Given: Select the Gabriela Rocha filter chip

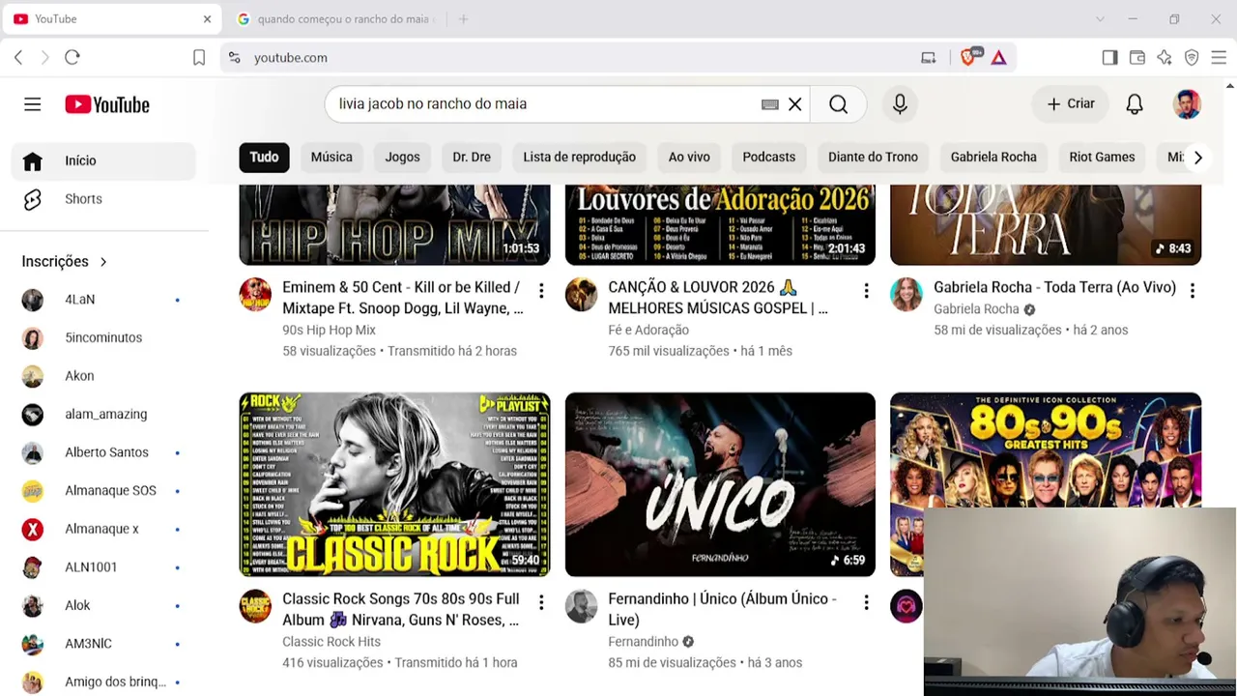Looking at the screenshot, I should (993, 158).
